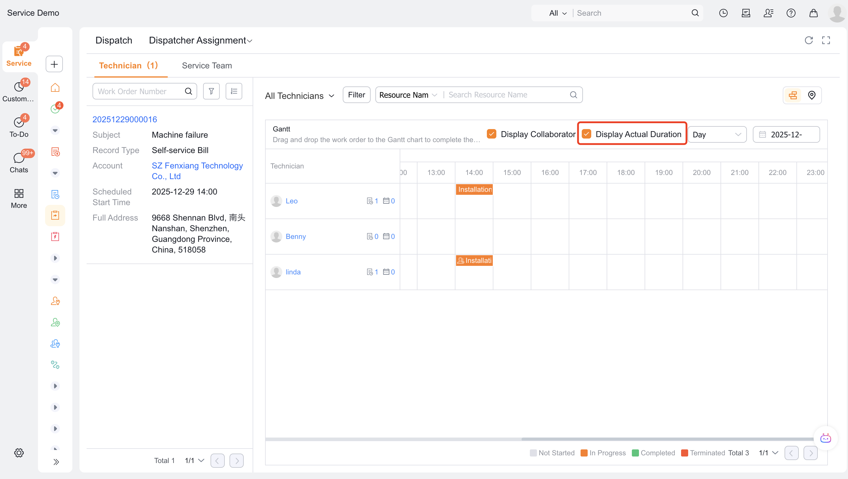This screenshot has width=848, height=479.
Task: Open the All scope dropdown in top search
Action: pos(558,13)
